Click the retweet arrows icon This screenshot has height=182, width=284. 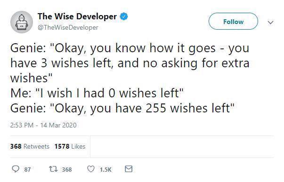[x=53, y=169]
